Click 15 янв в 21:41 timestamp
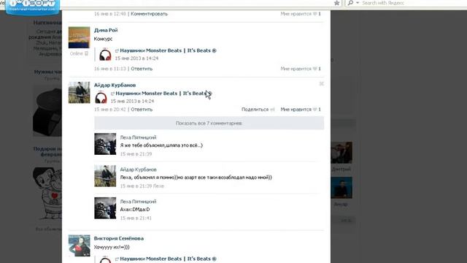Viewport: 467px width, 263px height. coord(136,218)
